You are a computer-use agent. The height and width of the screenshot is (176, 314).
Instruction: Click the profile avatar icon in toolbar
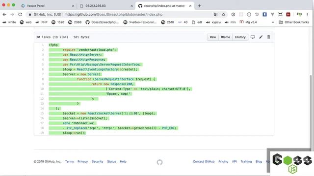299,14
